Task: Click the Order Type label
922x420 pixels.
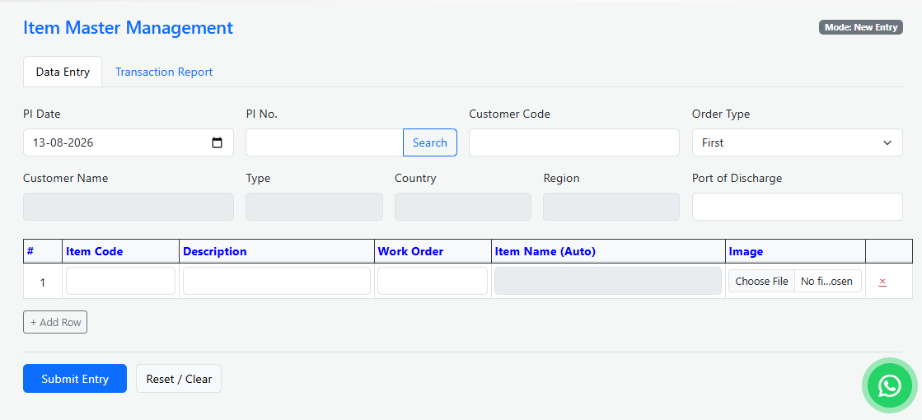Action: pos(721,114)
